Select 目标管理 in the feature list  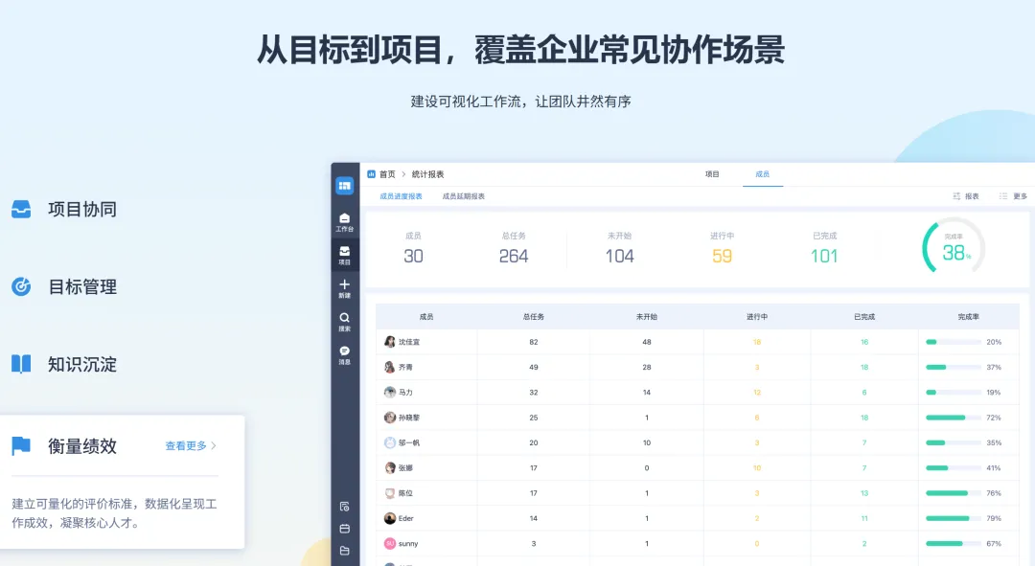pyautogui.click(x=82, y=286)
